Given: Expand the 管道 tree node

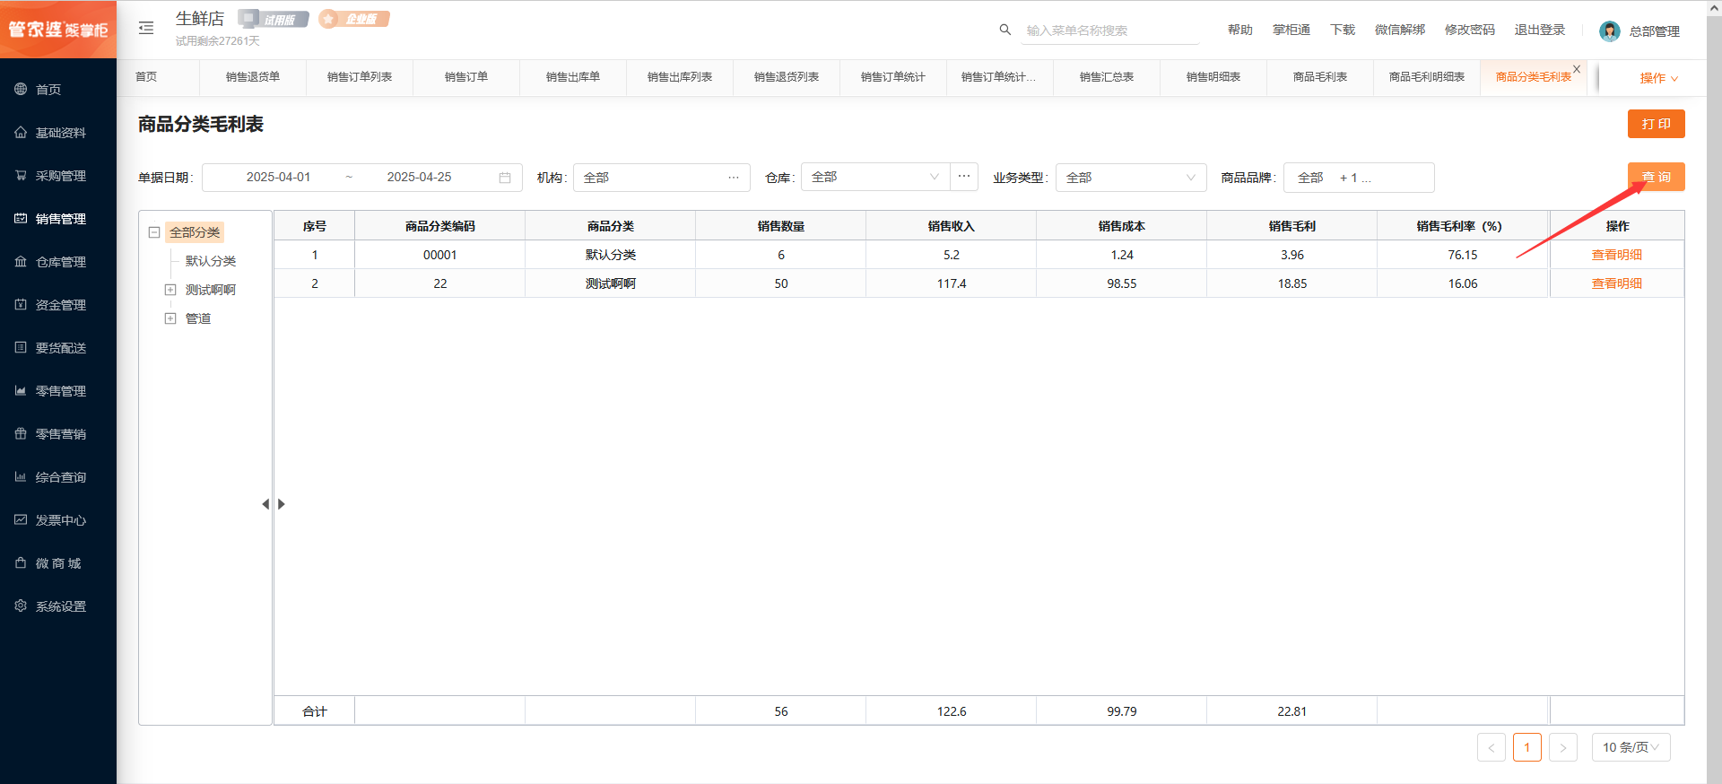Looking at the screenshot, I should (x=170, y=318).
